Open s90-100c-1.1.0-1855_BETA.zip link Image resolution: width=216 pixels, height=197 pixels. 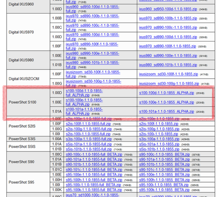click(164, 154)
